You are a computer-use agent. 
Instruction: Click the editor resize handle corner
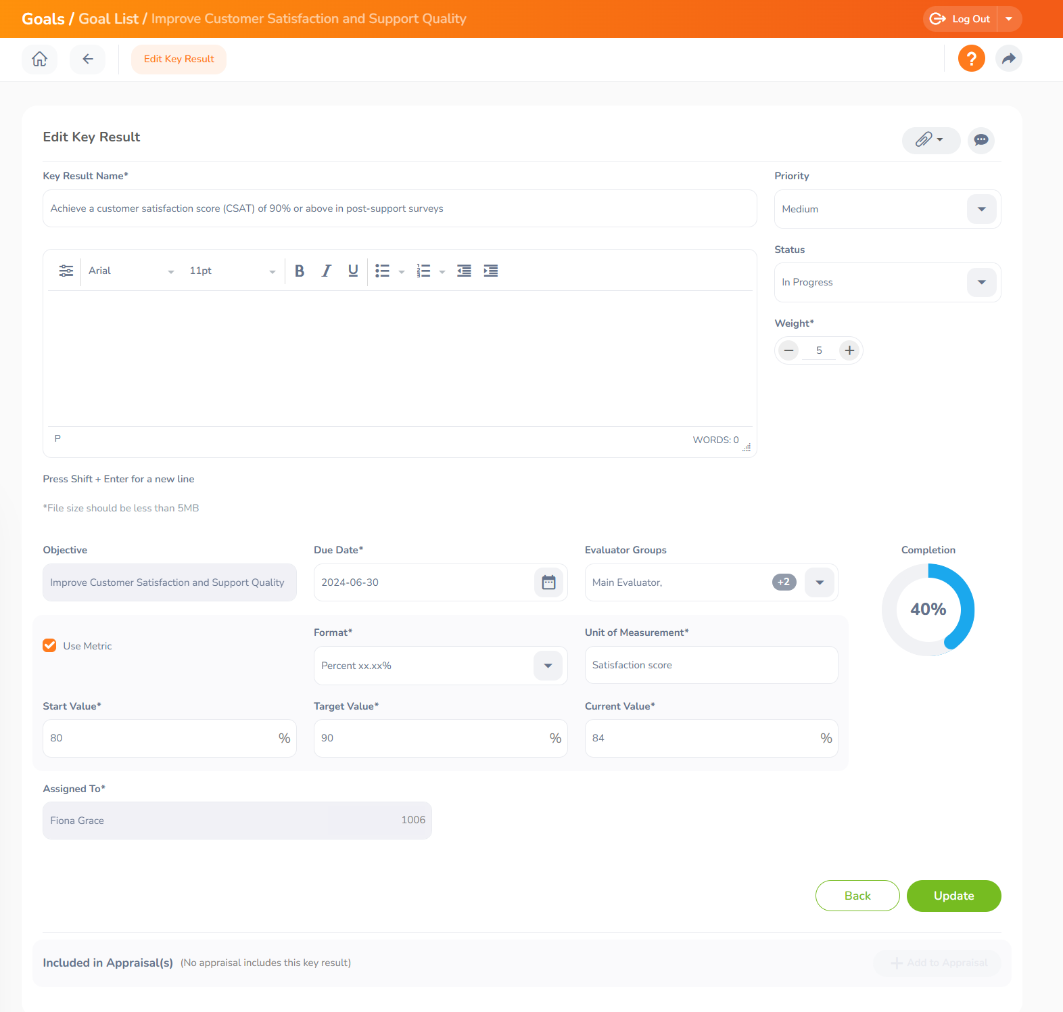(x=747, y=447)
